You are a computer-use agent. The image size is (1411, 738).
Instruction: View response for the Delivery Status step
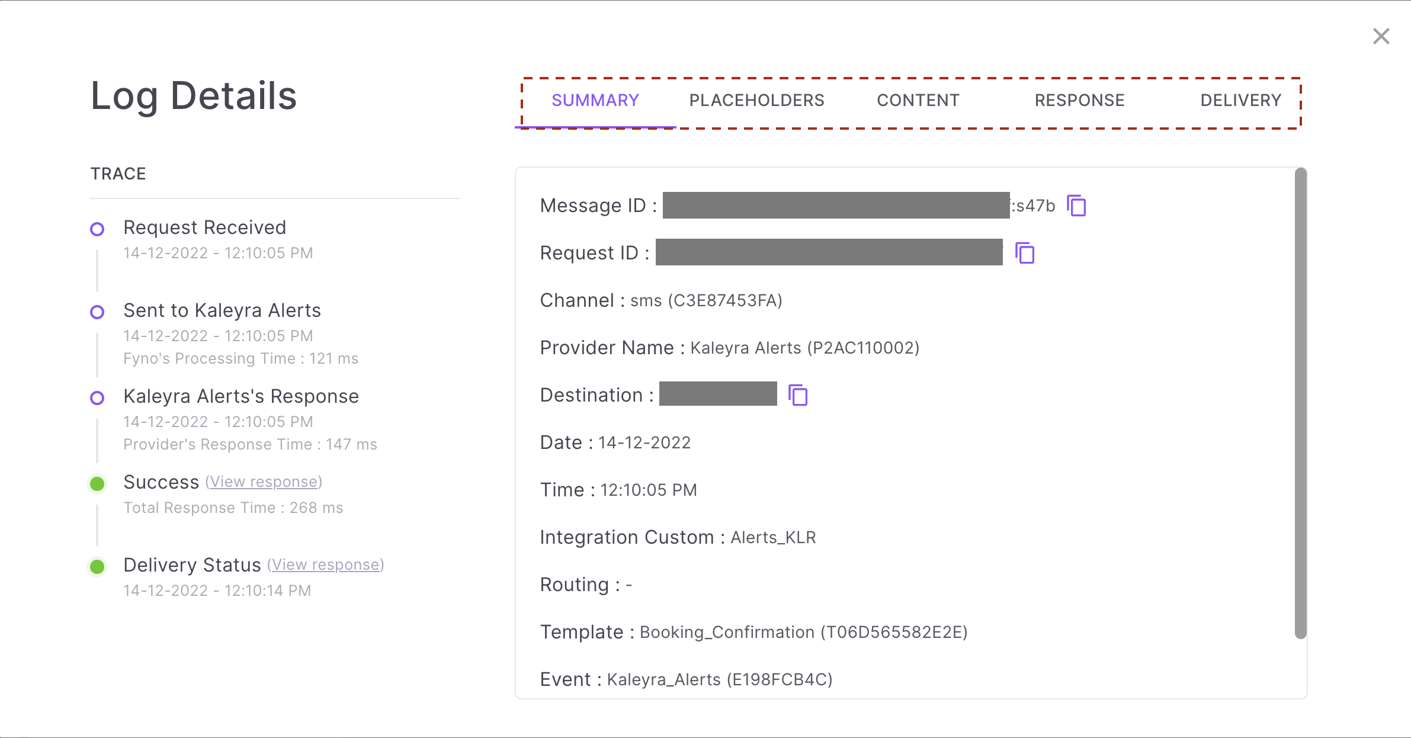[x=325, y=564]
